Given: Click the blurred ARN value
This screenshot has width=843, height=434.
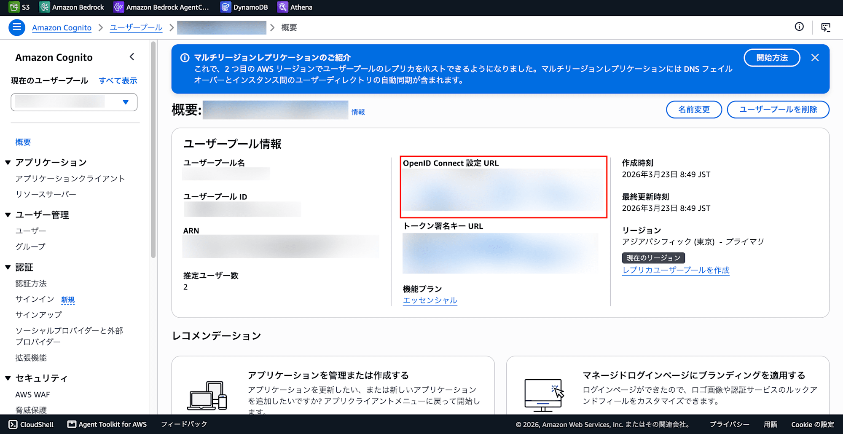Looking at the screenshot, I should [281, 246].
